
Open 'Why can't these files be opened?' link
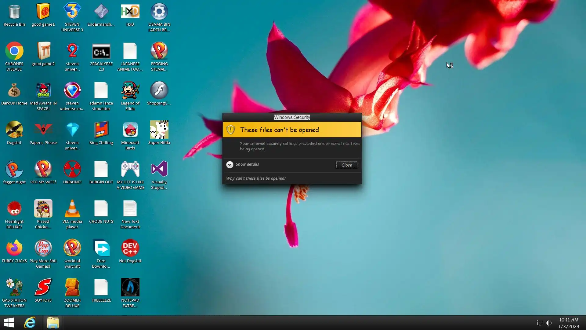tap(256, 178)
